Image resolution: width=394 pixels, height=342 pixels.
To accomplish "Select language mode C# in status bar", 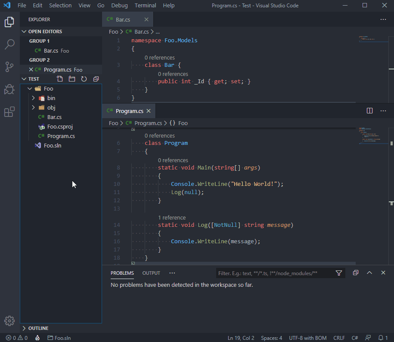I will pyautogui.click(x=355, y=338).
